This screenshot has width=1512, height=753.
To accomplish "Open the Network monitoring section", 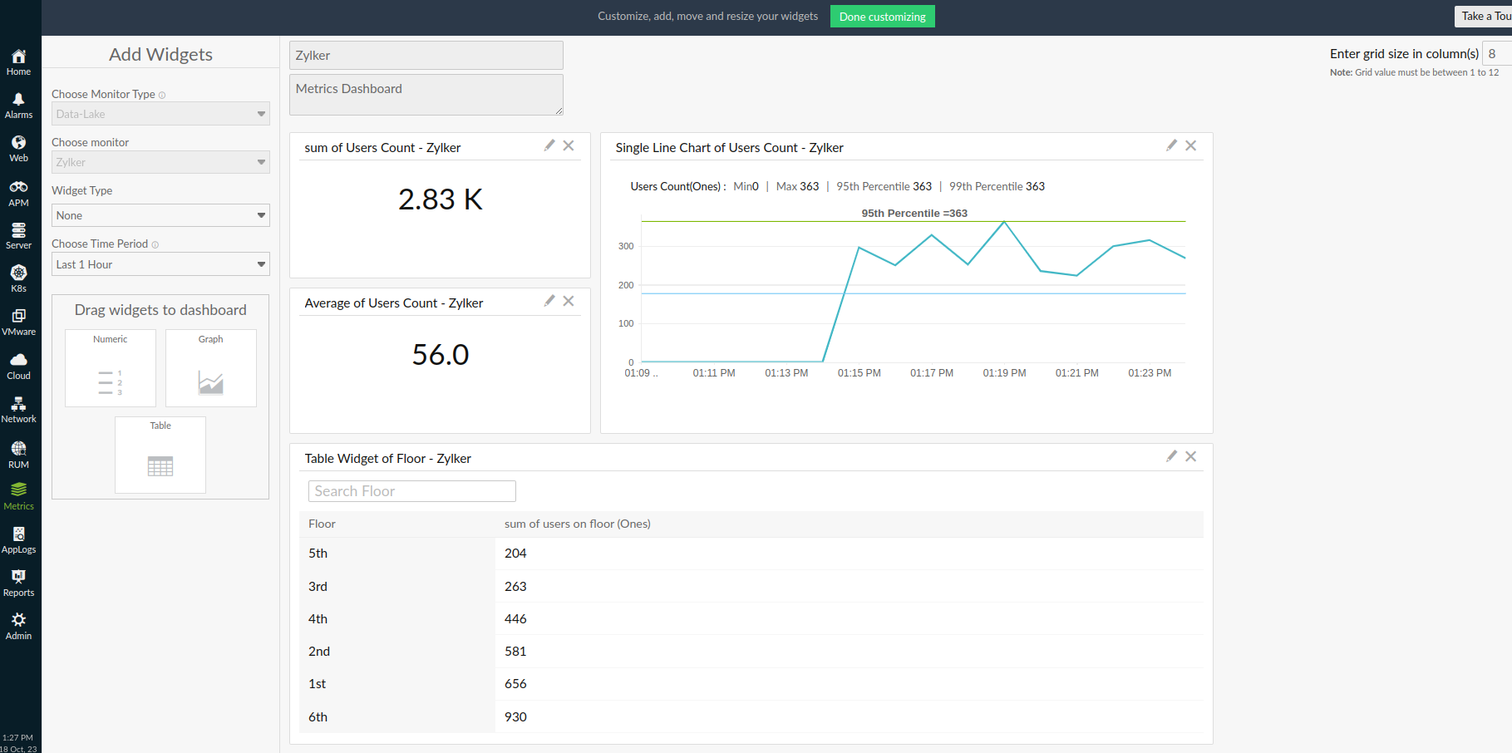I will coord(18,409).
